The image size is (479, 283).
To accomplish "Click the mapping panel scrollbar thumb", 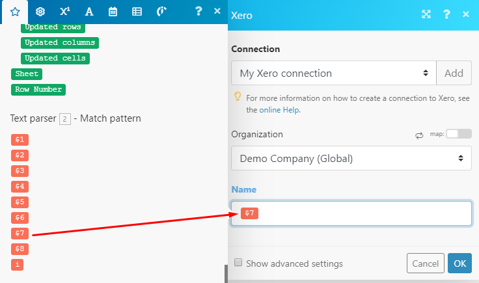I will tap(226, 273).
